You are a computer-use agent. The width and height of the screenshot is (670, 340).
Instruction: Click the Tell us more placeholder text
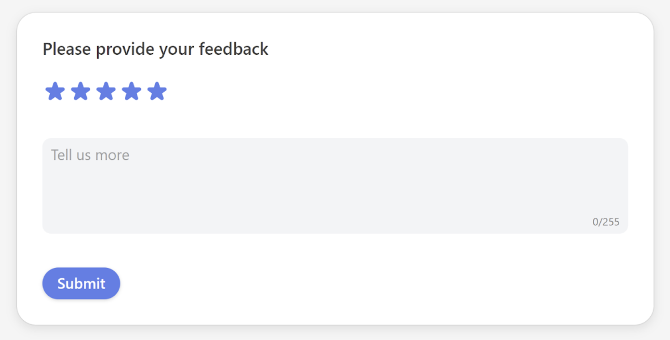90,154
